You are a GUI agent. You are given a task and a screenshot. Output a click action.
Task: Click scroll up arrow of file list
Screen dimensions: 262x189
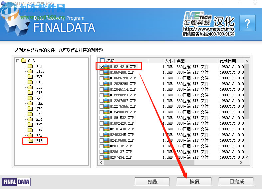[247, 61]
